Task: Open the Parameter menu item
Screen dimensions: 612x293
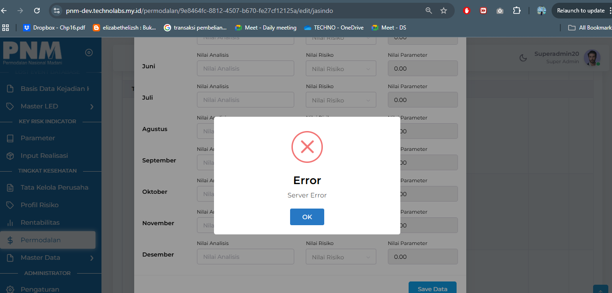Action: tap(38, 138)
